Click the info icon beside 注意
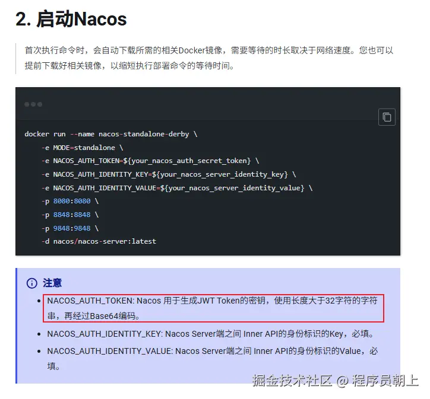The width and height of the screenshot is (430, 399). pos(32,283)
